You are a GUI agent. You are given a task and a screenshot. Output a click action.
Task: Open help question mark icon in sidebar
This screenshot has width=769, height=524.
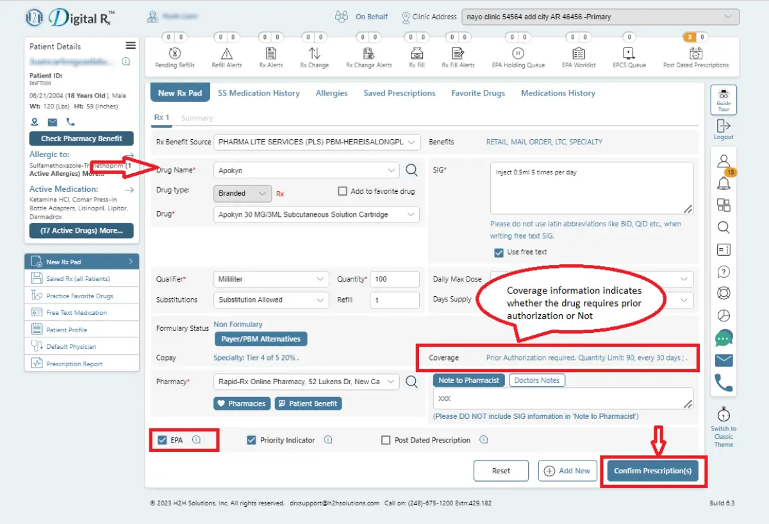[724, 271]
